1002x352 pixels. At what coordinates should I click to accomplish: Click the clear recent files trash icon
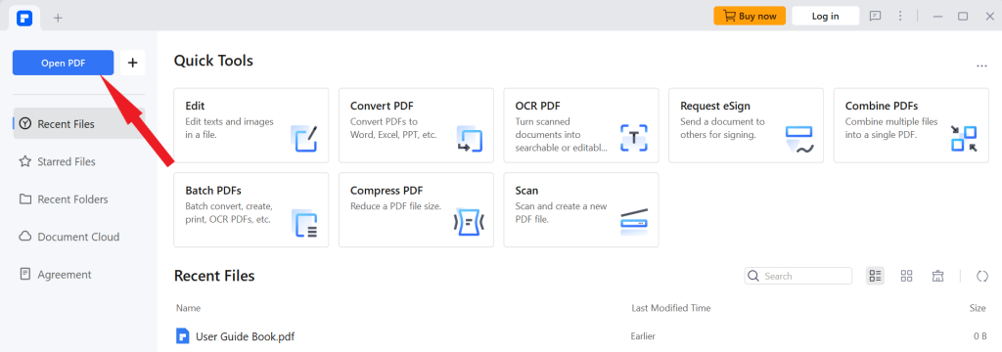click(x=937, y=276)
